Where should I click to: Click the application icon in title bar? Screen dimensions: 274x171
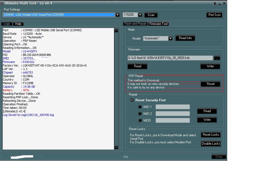click(2, 3)
